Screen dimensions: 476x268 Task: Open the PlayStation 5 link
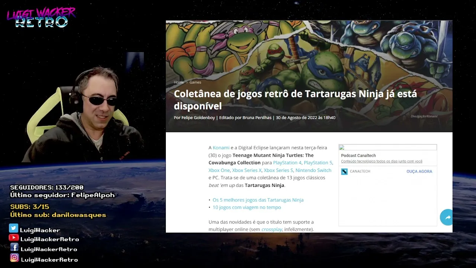coord(318,163)
